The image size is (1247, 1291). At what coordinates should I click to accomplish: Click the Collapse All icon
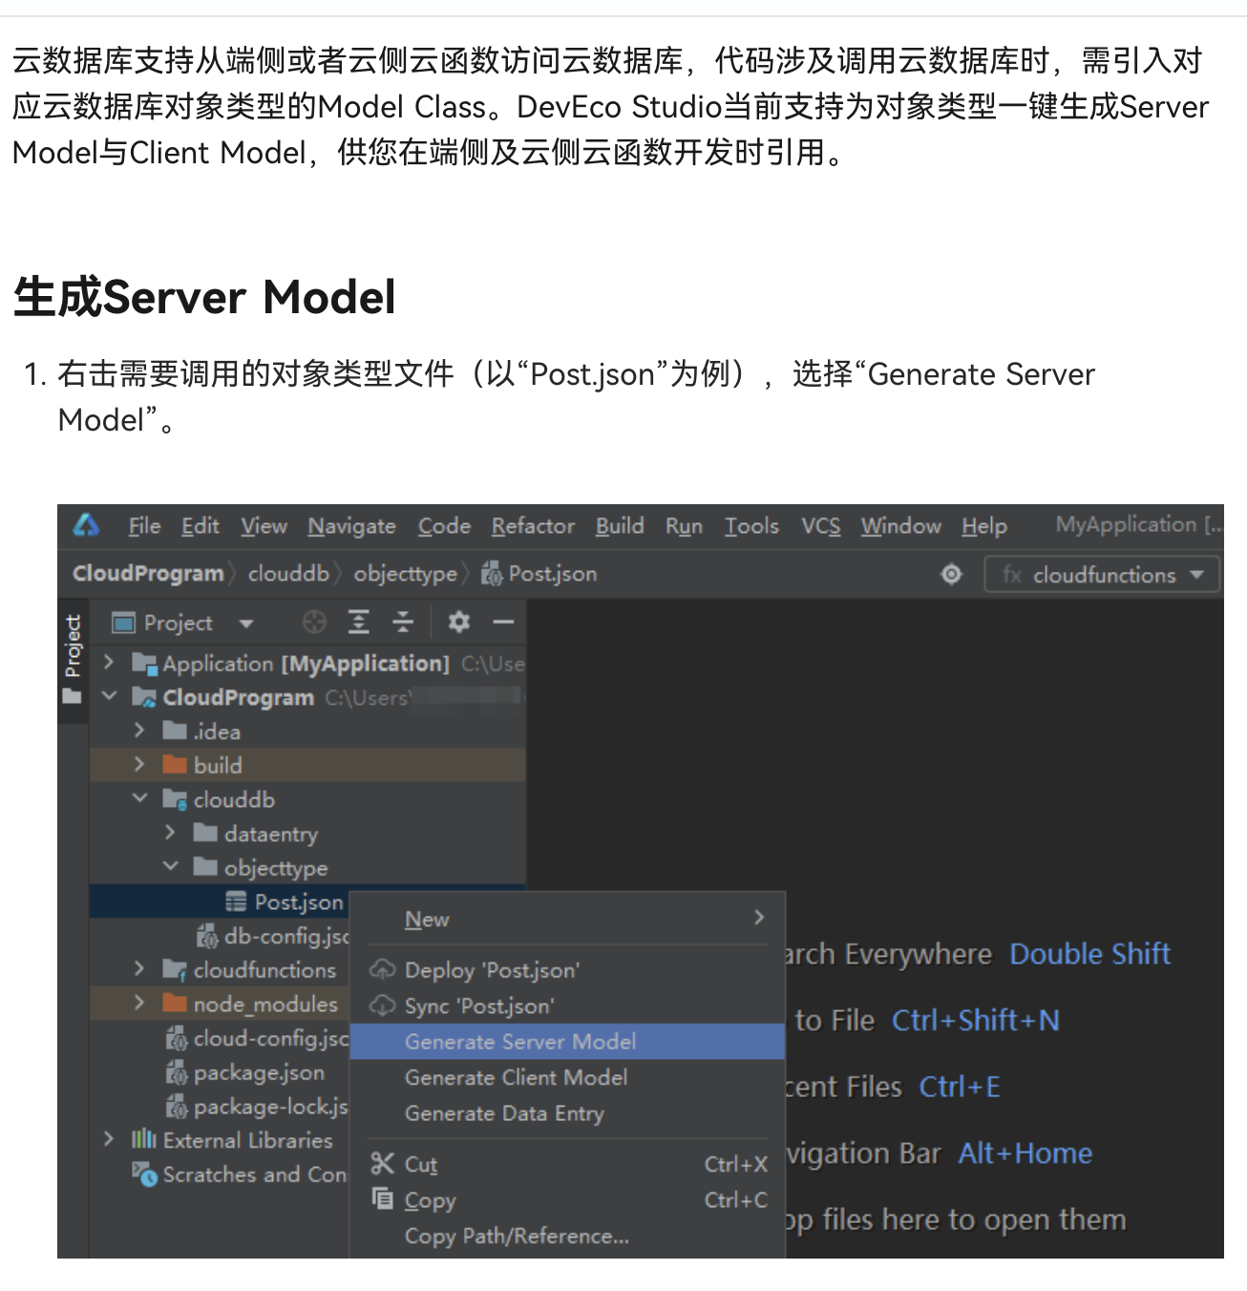403,623
